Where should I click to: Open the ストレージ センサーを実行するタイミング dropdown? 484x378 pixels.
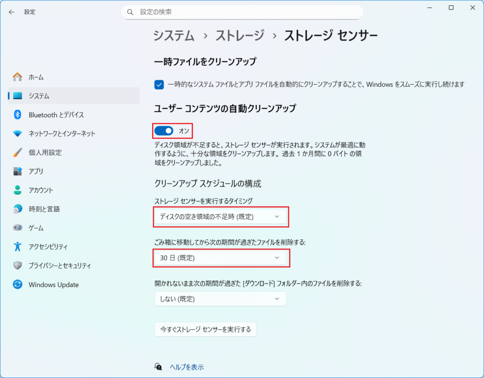[x=220, y=217]
